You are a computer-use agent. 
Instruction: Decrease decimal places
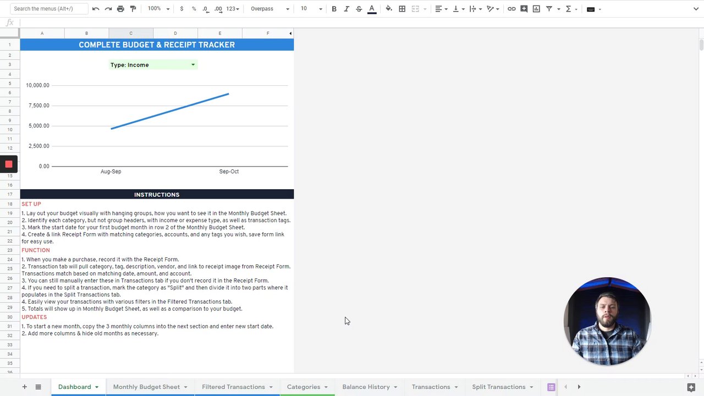pos(206,9)
